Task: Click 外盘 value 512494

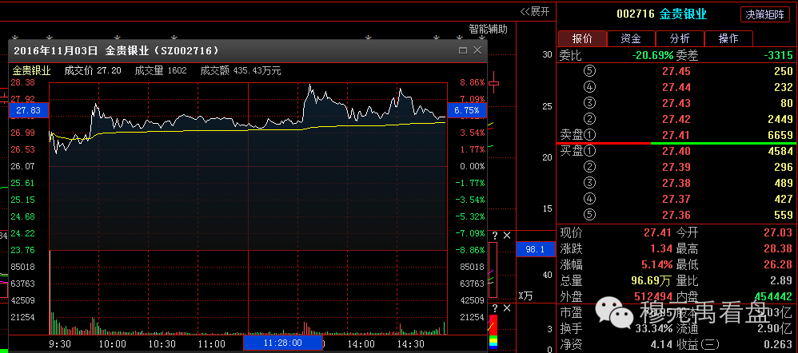Action: (x=654, y=296)
